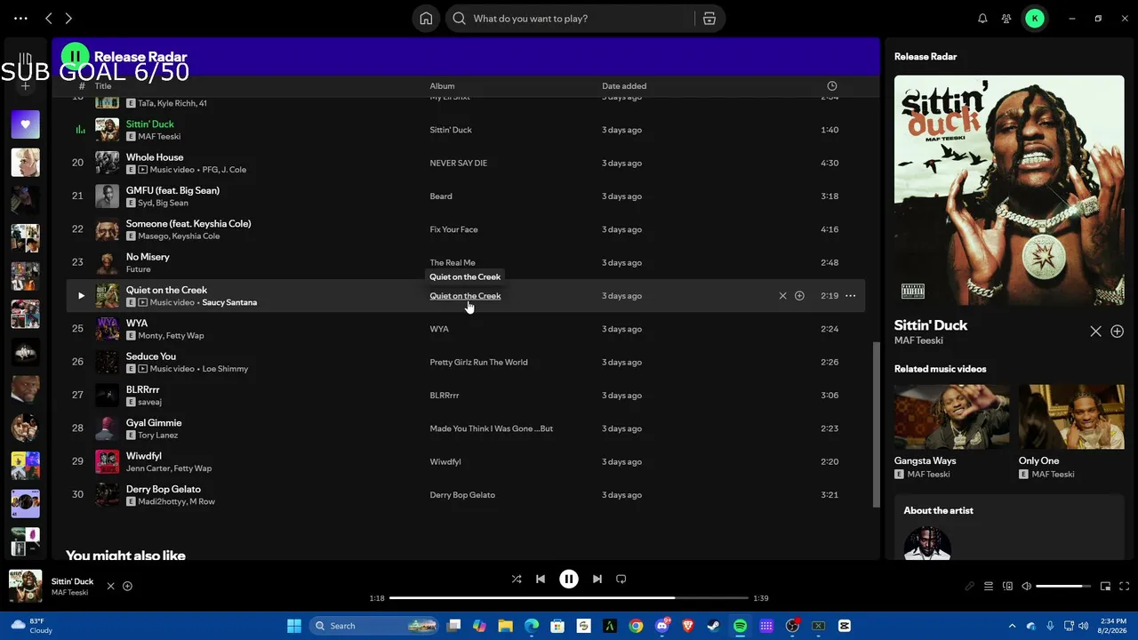The height and width of the screenshot is (640, 1138).
Task: Skip to the next track
Action: (597, 580)
